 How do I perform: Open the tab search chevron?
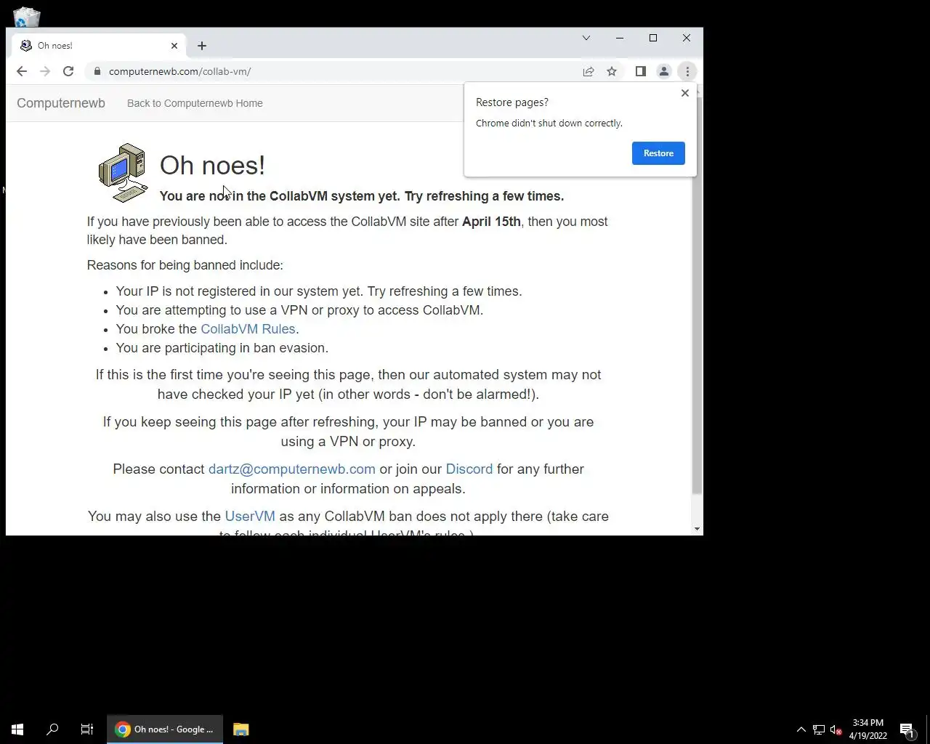pyautogui.click(x=586, y=38)
